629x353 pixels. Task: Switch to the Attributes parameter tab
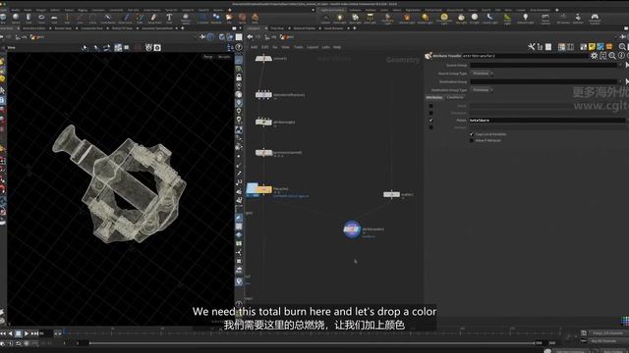[x=434, y=97]
